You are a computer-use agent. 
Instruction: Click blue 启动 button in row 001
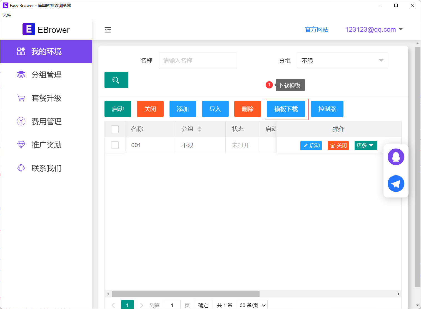pyautogui.click(x=311, y=145)
